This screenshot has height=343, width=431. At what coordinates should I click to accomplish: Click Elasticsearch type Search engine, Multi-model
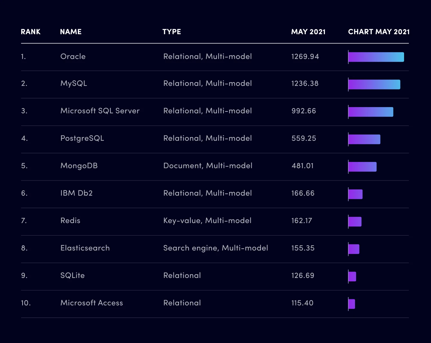tap(216, 248)
